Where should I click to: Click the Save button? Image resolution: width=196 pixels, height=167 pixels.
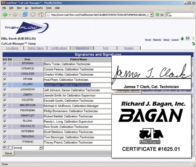8,153
